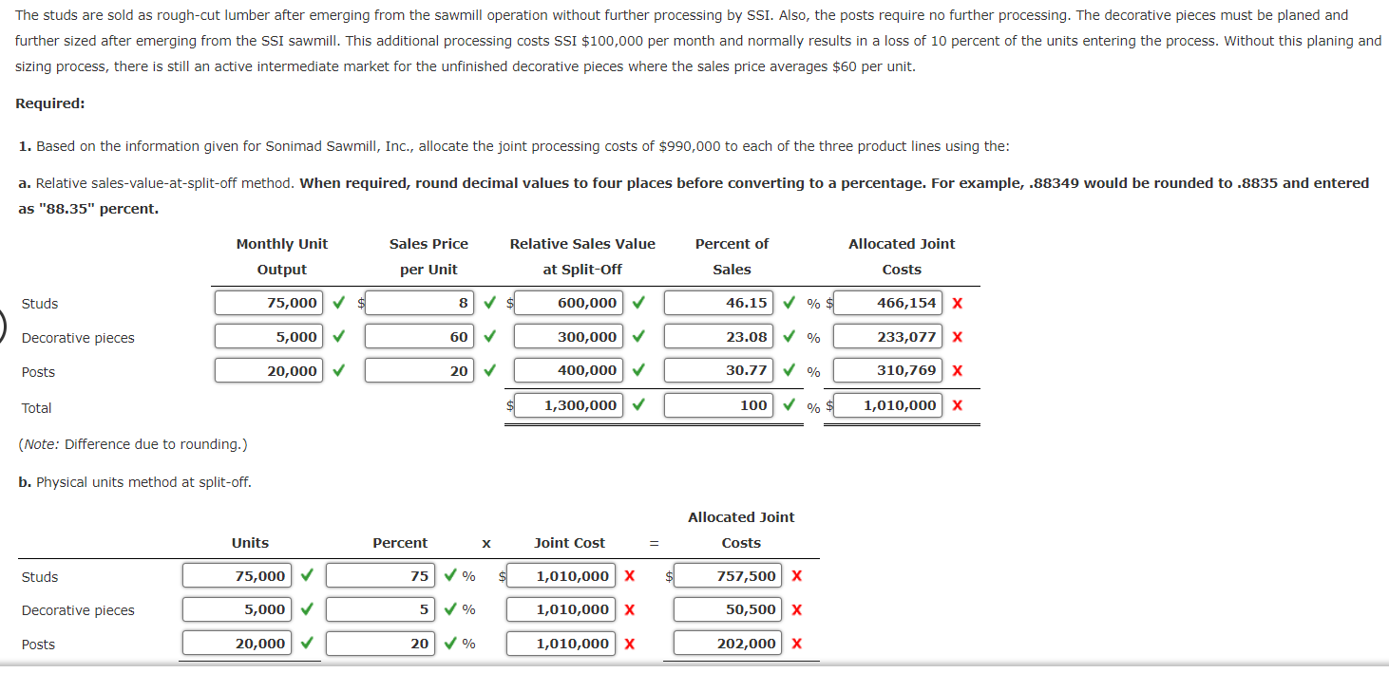Click the Decorative pieces 300,000 sales value field
The image size is (1389, 673).
pos(567,337)
